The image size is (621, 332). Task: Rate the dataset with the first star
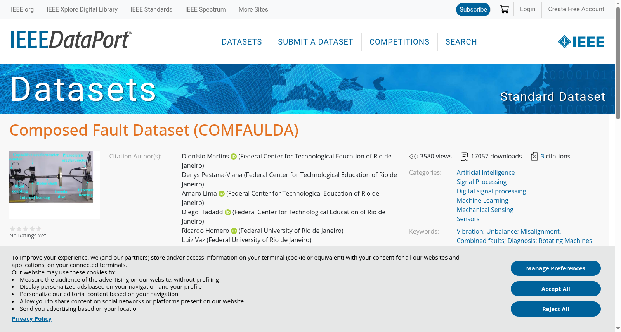click(12, 229)
